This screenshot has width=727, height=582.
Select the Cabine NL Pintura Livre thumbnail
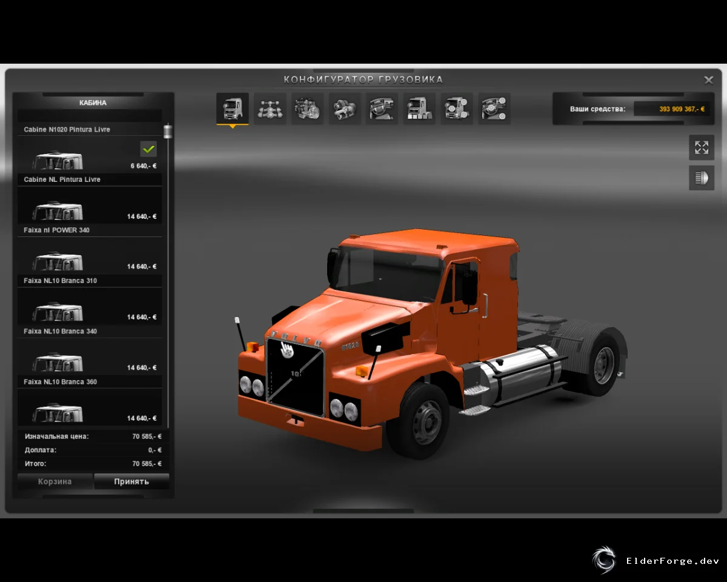click(58, 211)
